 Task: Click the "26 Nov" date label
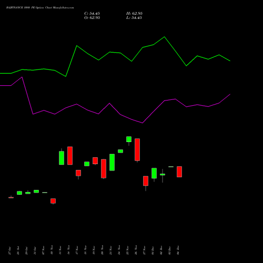[136, 250]
